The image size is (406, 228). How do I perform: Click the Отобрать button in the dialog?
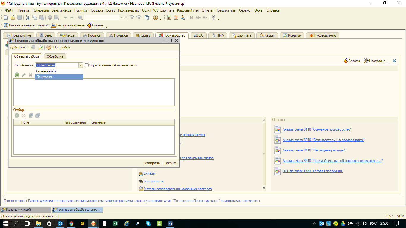click(152, 163)
